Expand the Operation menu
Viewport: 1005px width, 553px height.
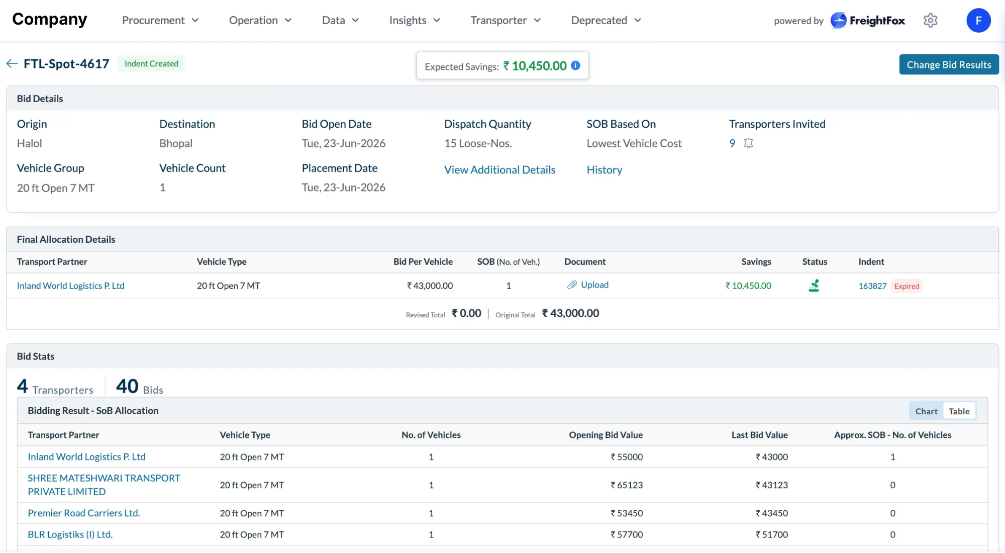(x=260, y=20)
